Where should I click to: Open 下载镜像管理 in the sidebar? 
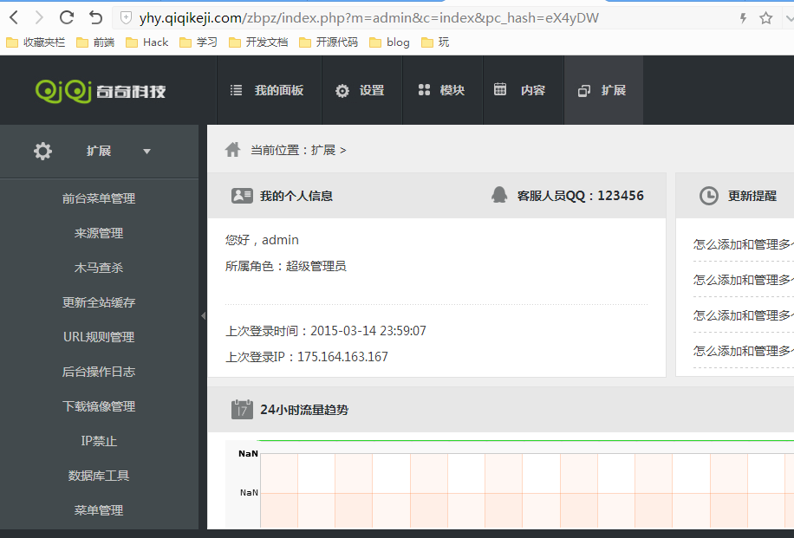pyautogui.click(x=99, y=406)
